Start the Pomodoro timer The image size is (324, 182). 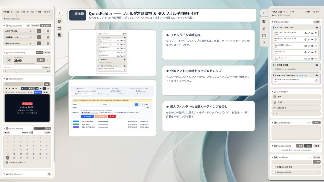tap(40, 60)
